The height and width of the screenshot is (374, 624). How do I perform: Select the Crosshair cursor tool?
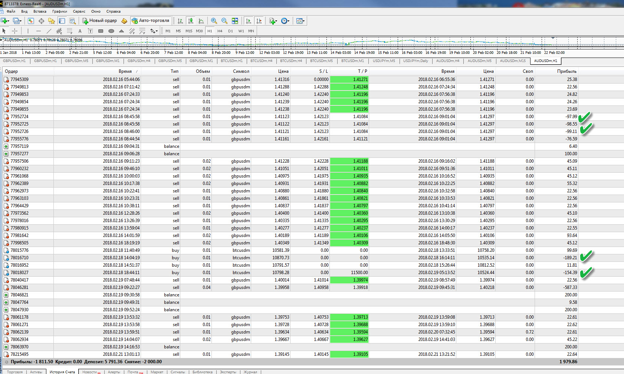[15, 31]
